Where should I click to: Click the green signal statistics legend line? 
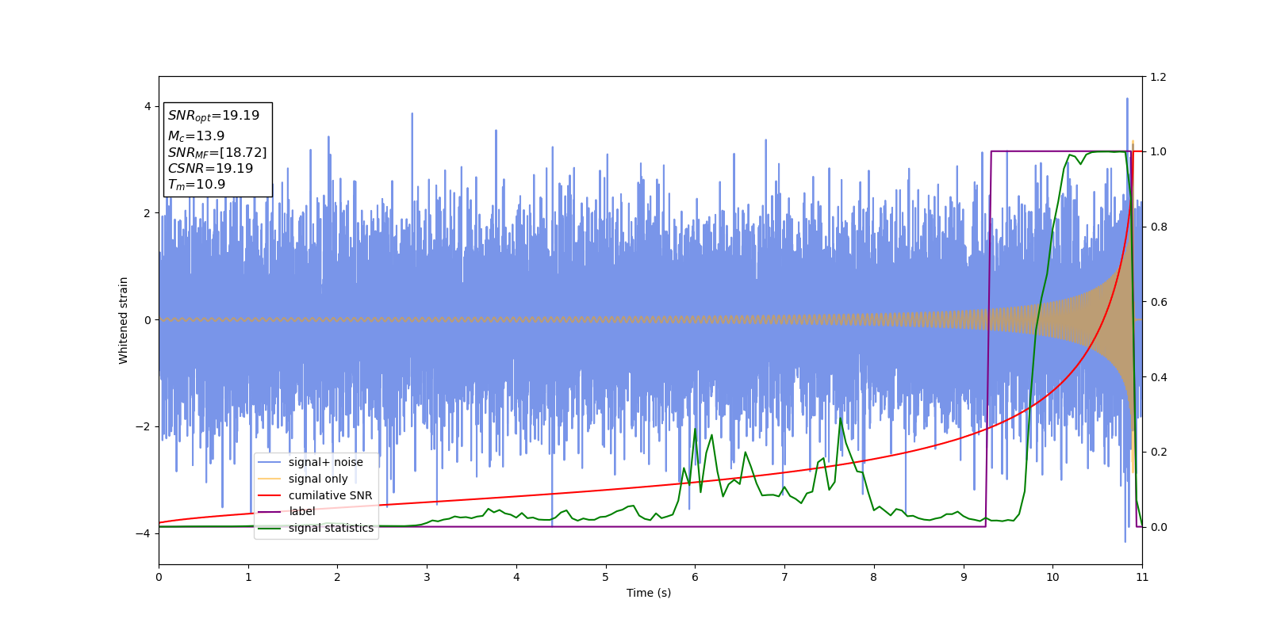(270, 529)
